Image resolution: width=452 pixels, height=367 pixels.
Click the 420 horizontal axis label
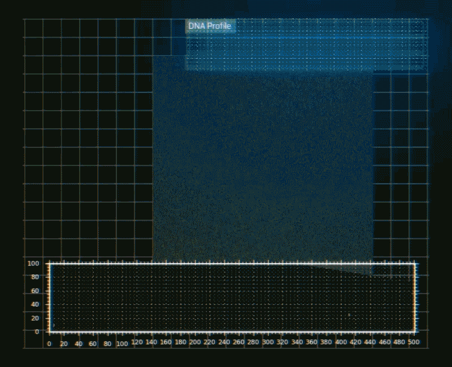[x=355, y=342]
